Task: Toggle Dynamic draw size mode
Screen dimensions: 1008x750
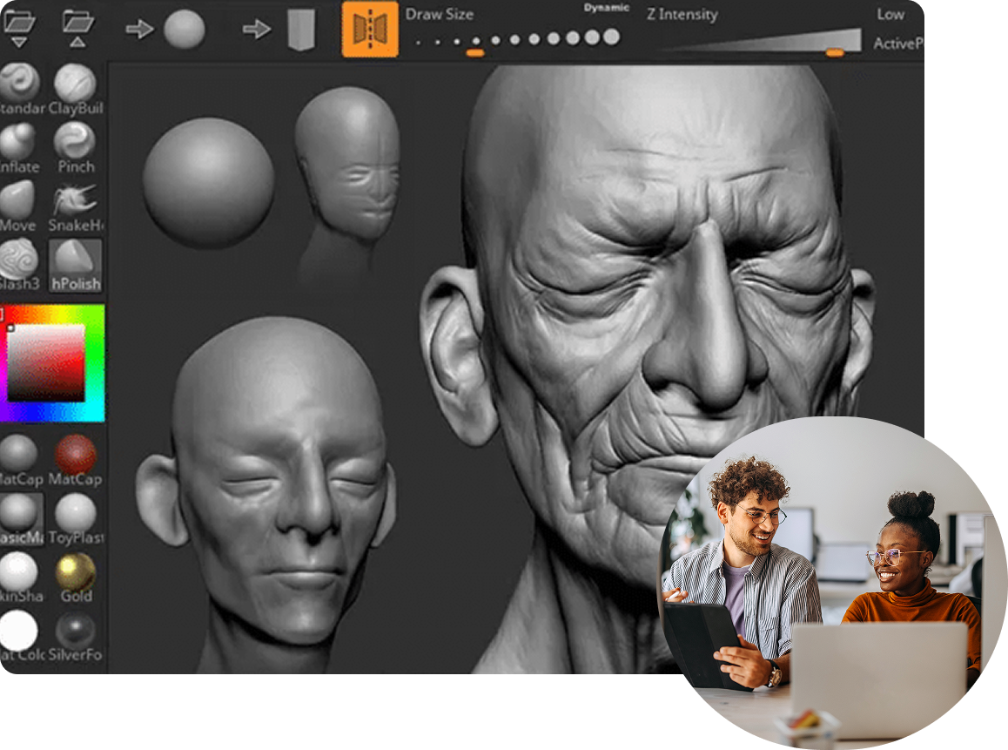Action: coord(607,8)
